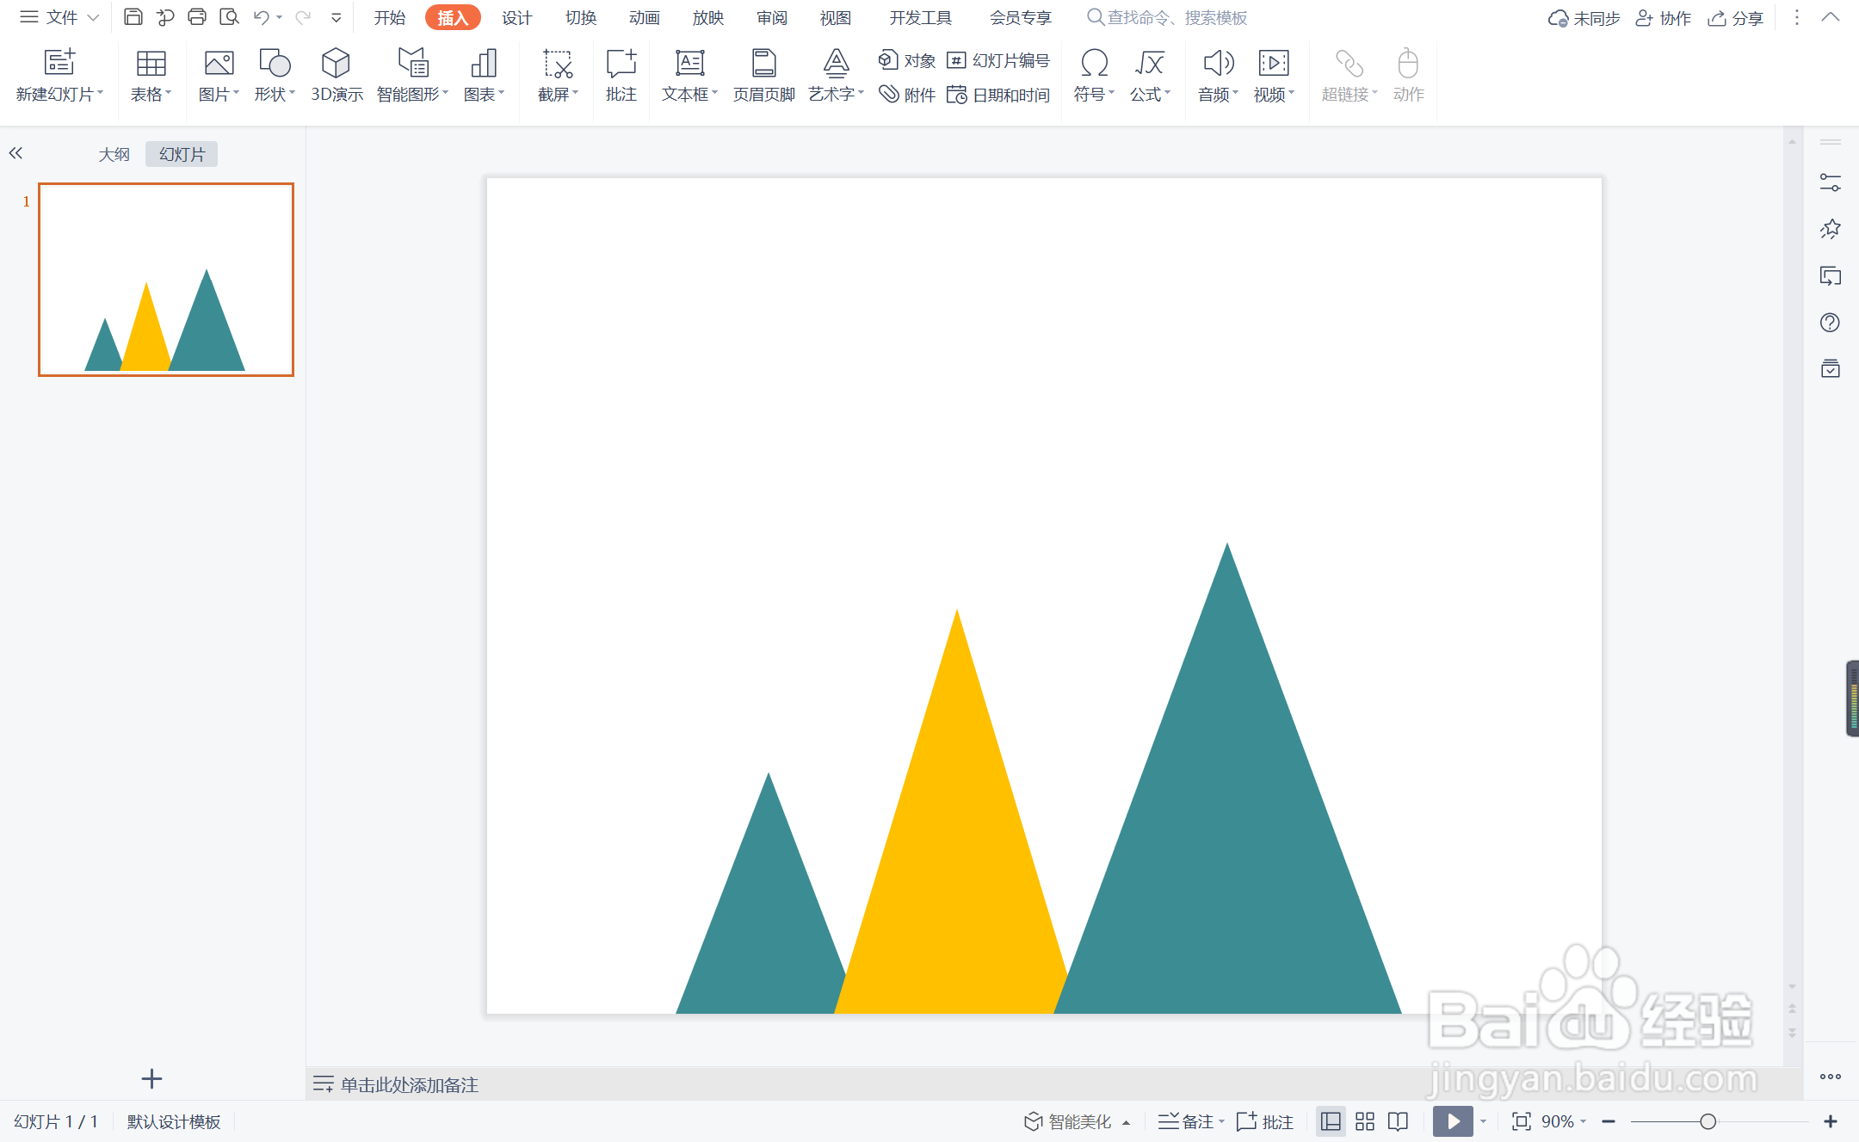Toggle the 备注 notes pane

point(1188,1121)
